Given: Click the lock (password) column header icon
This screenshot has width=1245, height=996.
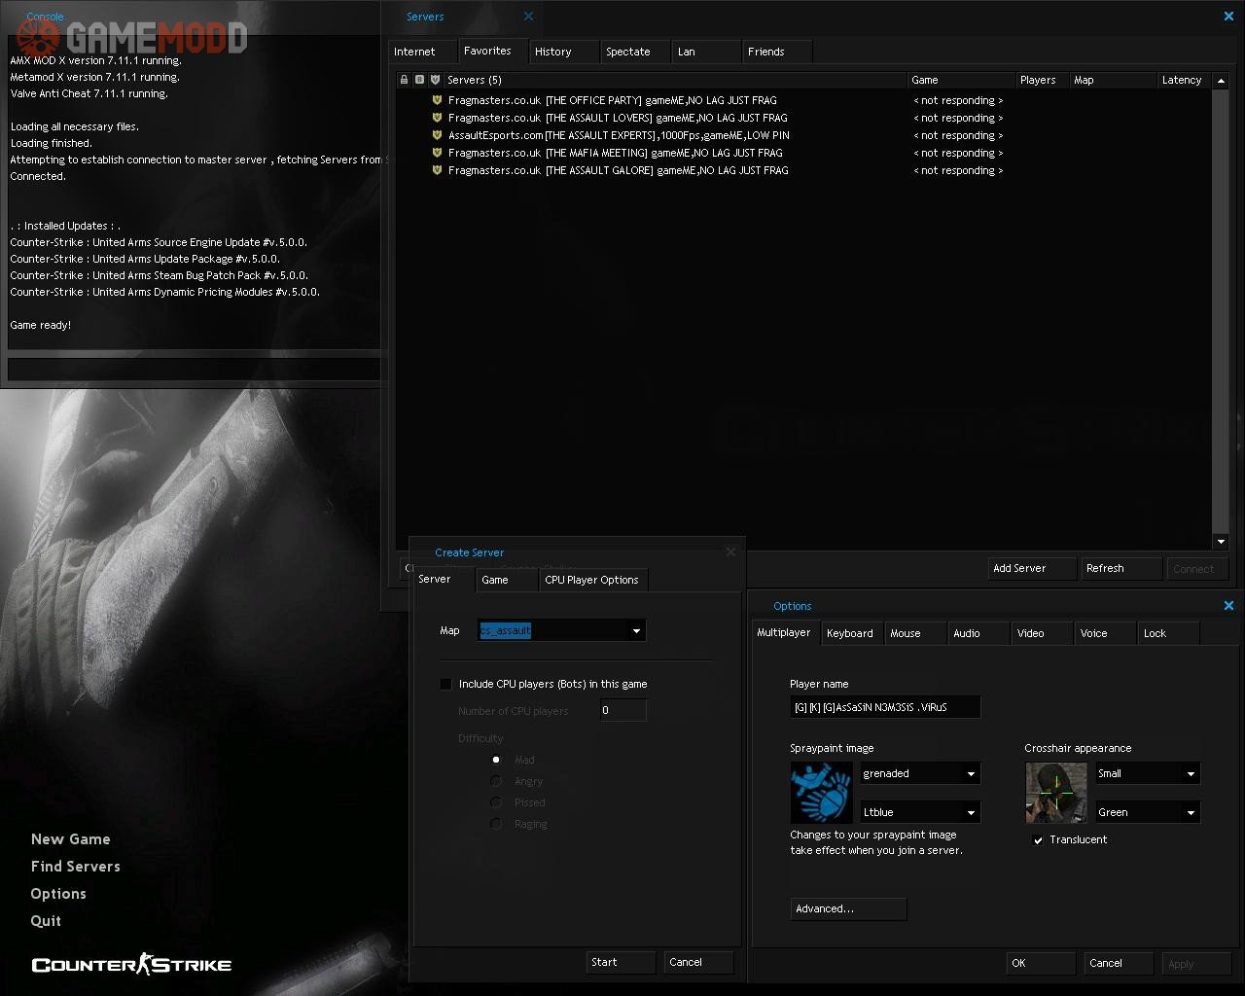Looking at the screenshot, I should click(x=405, y=80).
